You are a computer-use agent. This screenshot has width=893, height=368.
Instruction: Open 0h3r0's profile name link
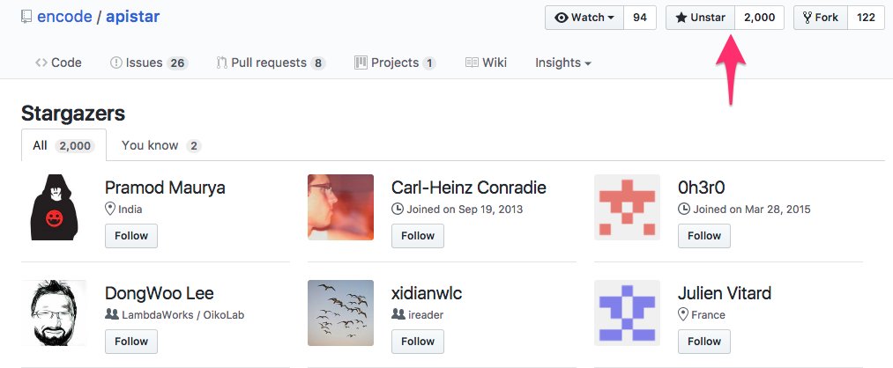(701, 188)
